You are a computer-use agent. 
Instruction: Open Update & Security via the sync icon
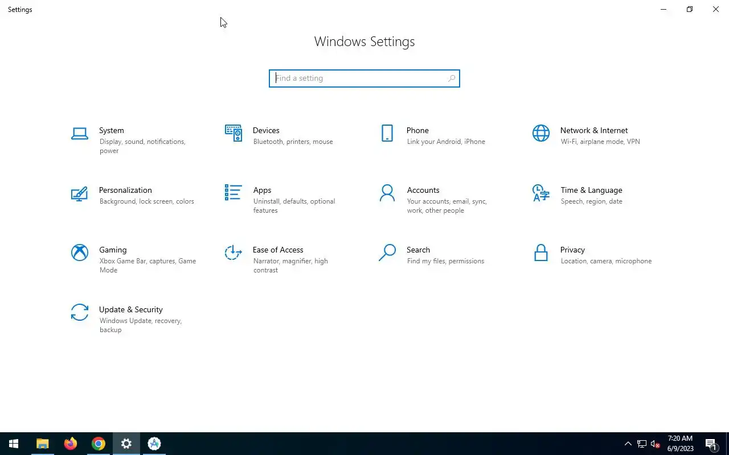click(80, 312)
